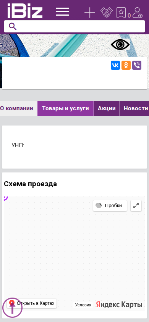Click the Открыть в Картах button
Screen dimensions: 149x322
point(32,303)
